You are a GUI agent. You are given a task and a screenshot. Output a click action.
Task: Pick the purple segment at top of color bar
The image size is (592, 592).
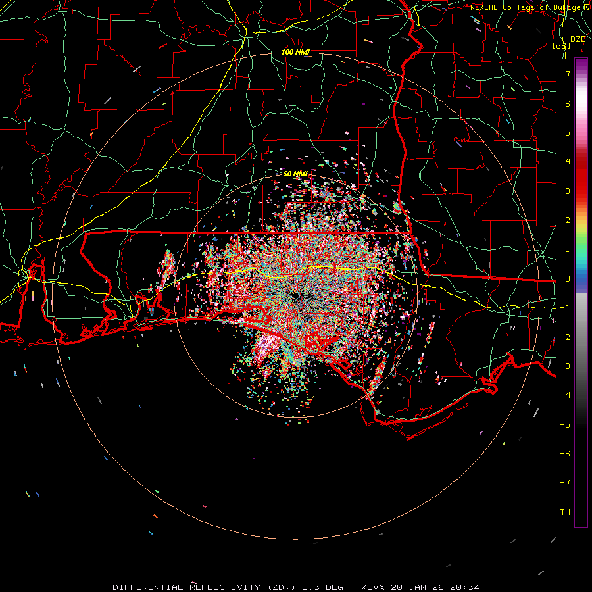click(581, 64)
